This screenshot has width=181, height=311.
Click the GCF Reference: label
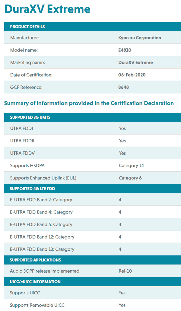[26, 87]
